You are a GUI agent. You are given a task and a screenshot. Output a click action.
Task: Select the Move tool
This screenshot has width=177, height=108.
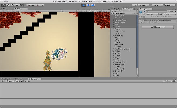point(8,5)
